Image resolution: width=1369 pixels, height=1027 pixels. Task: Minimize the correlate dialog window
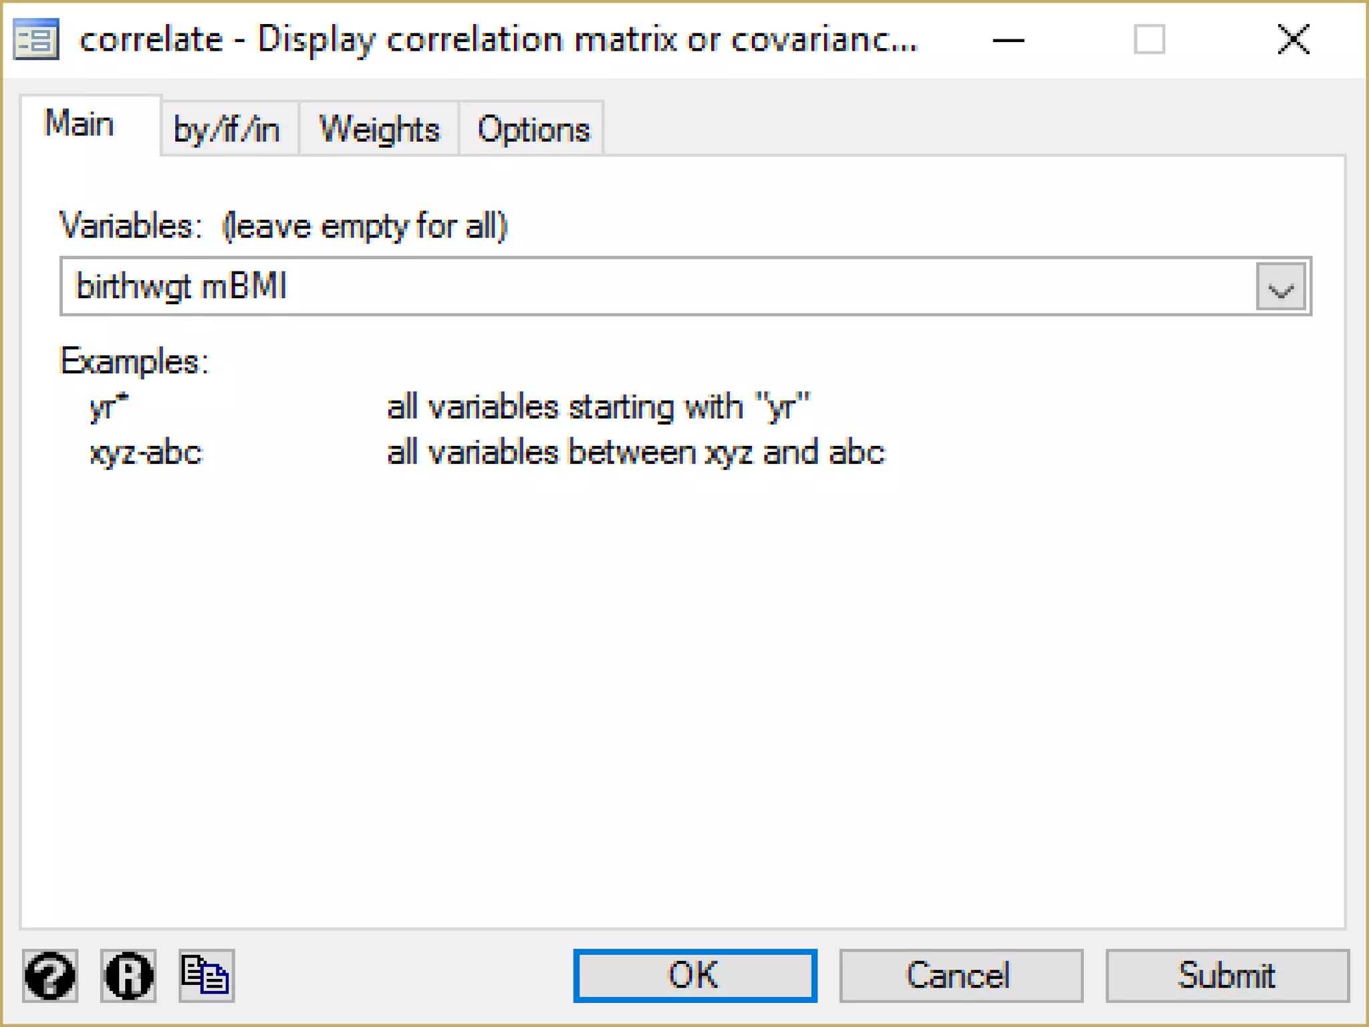1008,40
